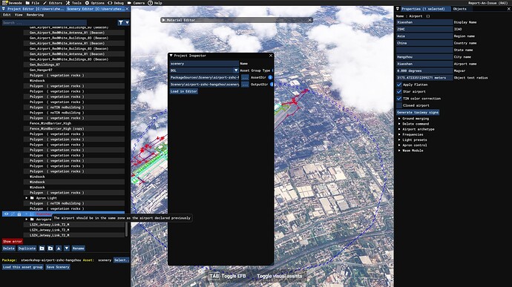Click the filter funnel icon beside search

121,22
